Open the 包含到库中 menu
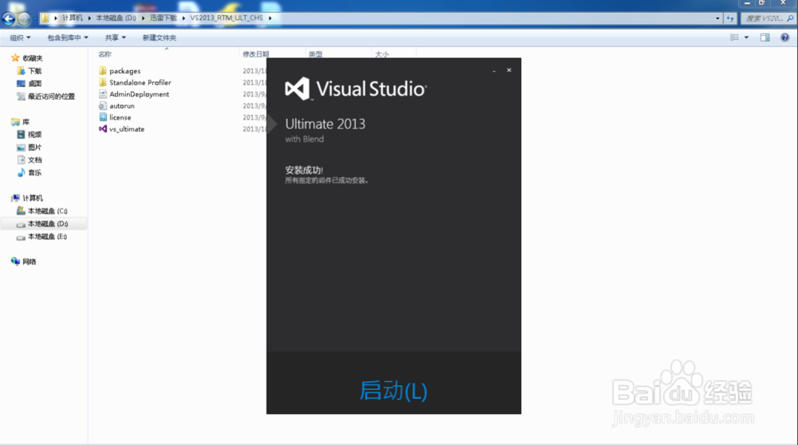 (68, 37)
